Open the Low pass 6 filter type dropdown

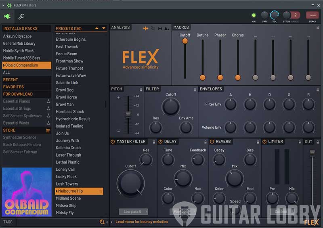tap(134, 211)
